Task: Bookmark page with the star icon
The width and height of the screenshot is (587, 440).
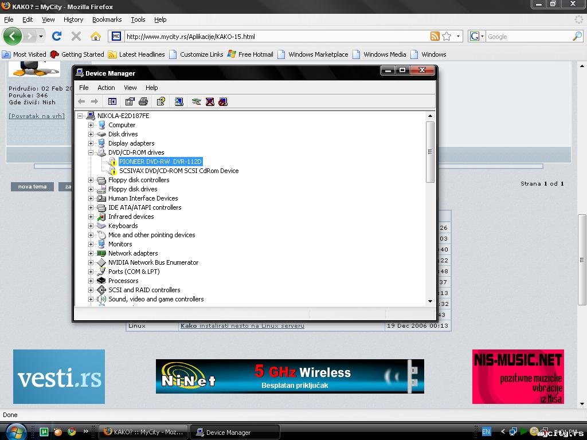Action: click(446, 36)
